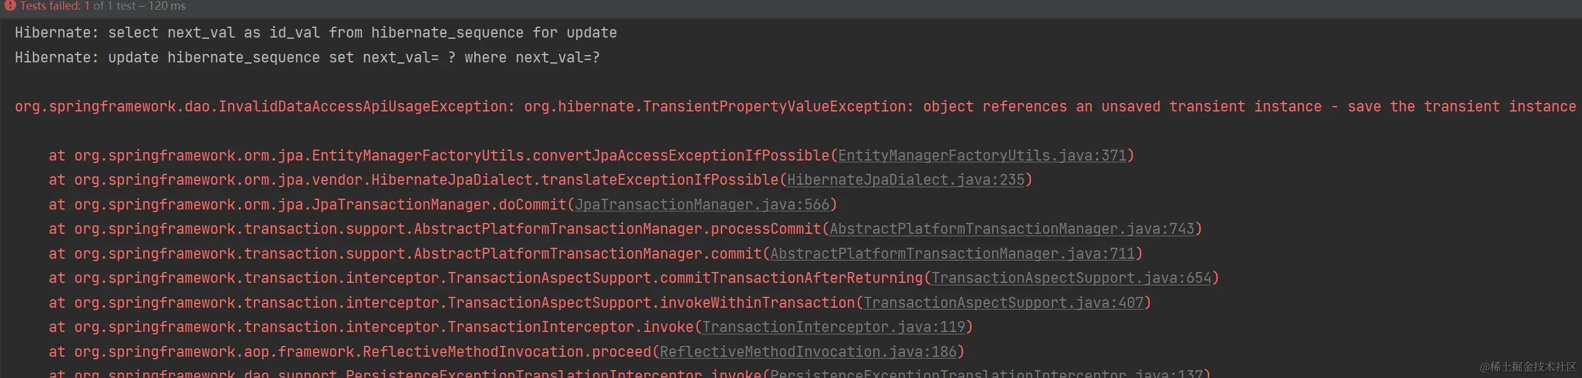Open TransactionAspectSupport.java:654 link
The width and height of the screenshot is (1582, 378).
point(1071,279)
